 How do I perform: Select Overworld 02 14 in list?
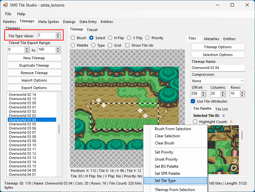click(32, 95)
